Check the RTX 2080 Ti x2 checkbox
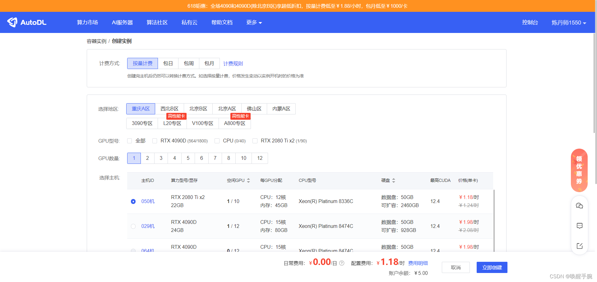 point(255,141)
